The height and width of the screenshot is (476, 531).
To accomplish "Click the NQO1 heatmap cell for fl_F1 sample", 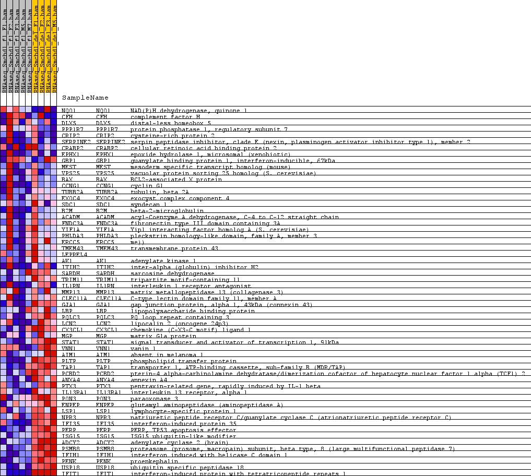I will (x=4, y=110).
